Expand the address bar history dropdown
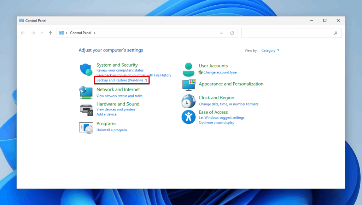 tap(221, 33)
